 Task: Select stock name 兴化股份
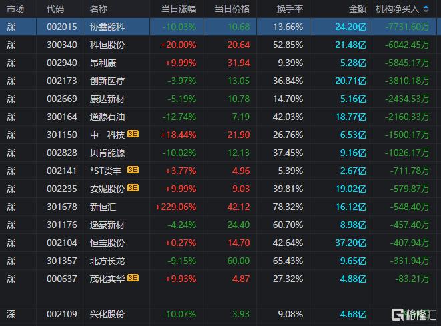[x=107, y=314]
